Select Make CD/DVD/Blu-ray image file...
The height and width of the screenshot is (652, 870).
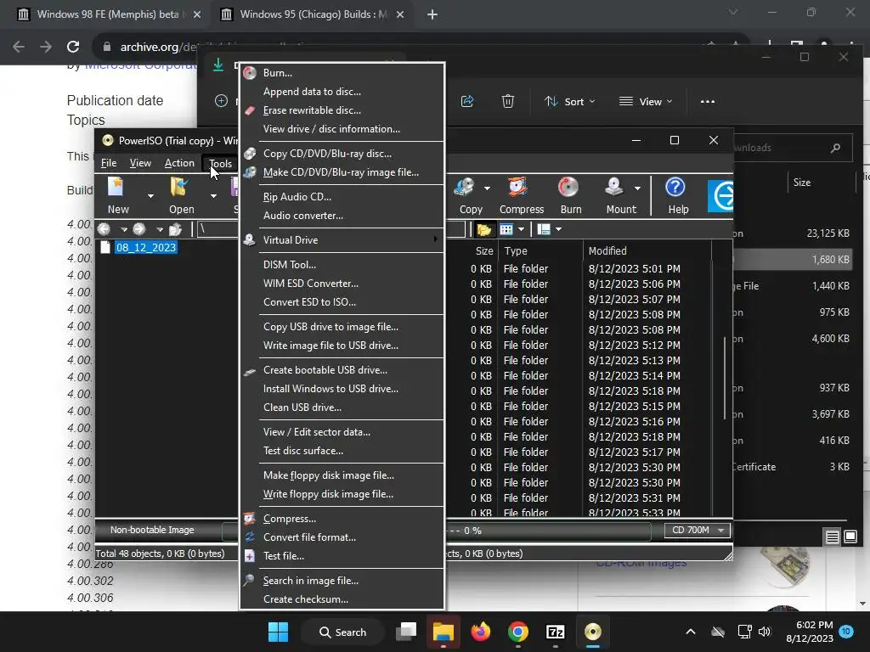(x=342, y=172)
